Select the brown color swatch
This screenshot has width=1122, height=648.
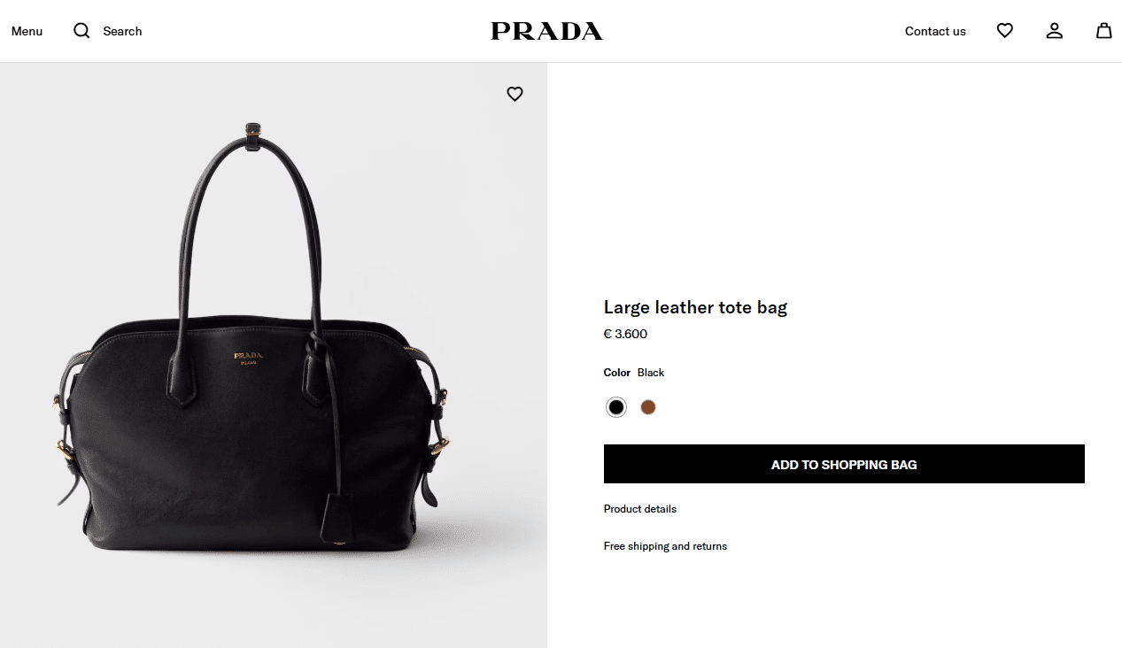[648, 407]
